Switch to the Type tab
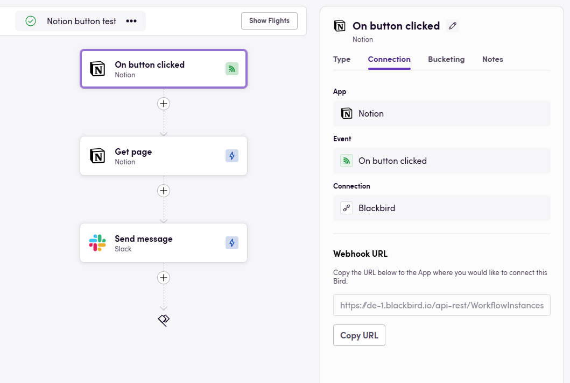 tap(342, 60)
